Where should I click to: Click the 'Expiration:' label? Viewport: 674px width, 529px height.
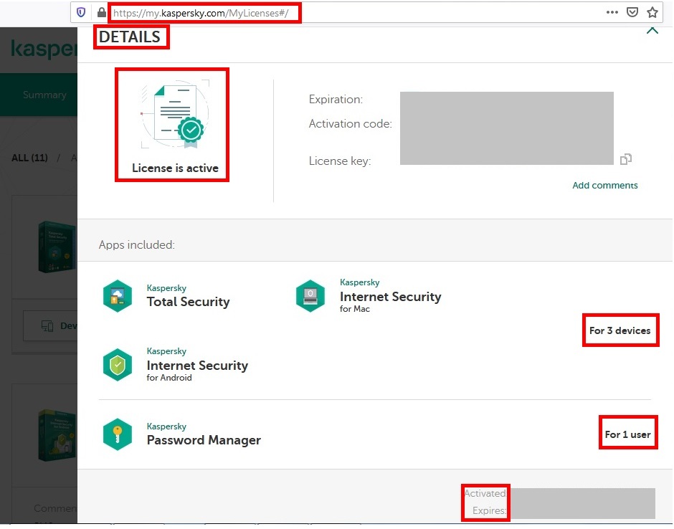[x=336, y=100]
